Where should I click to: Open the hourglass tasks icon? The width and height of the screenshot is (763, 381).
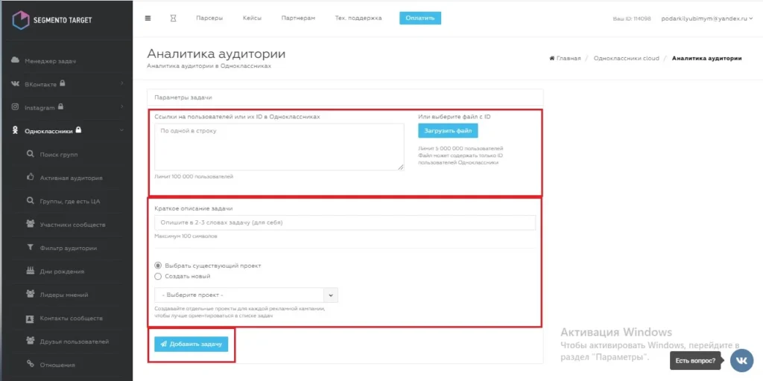coord(173,19)
